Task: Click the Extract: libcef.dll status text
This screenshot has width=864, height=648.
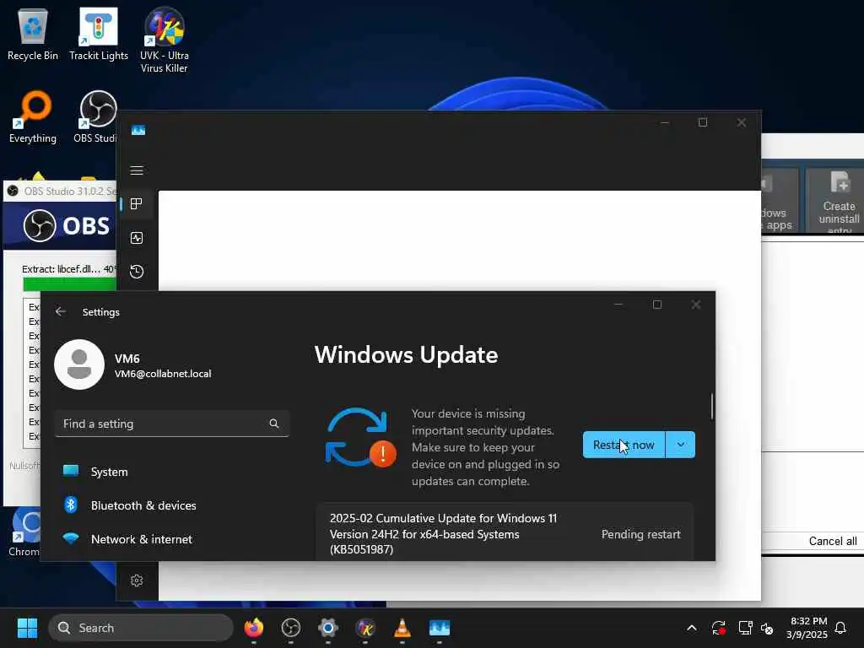Action: 69,269
